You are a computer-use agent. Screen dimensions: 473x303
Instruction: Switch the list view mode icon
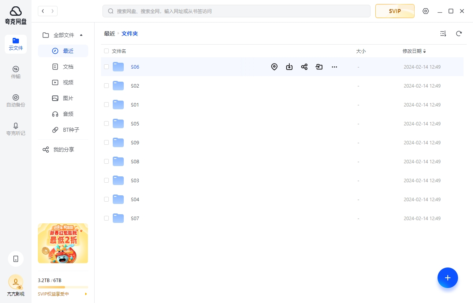pyautogui.click(x=443, y=34)
